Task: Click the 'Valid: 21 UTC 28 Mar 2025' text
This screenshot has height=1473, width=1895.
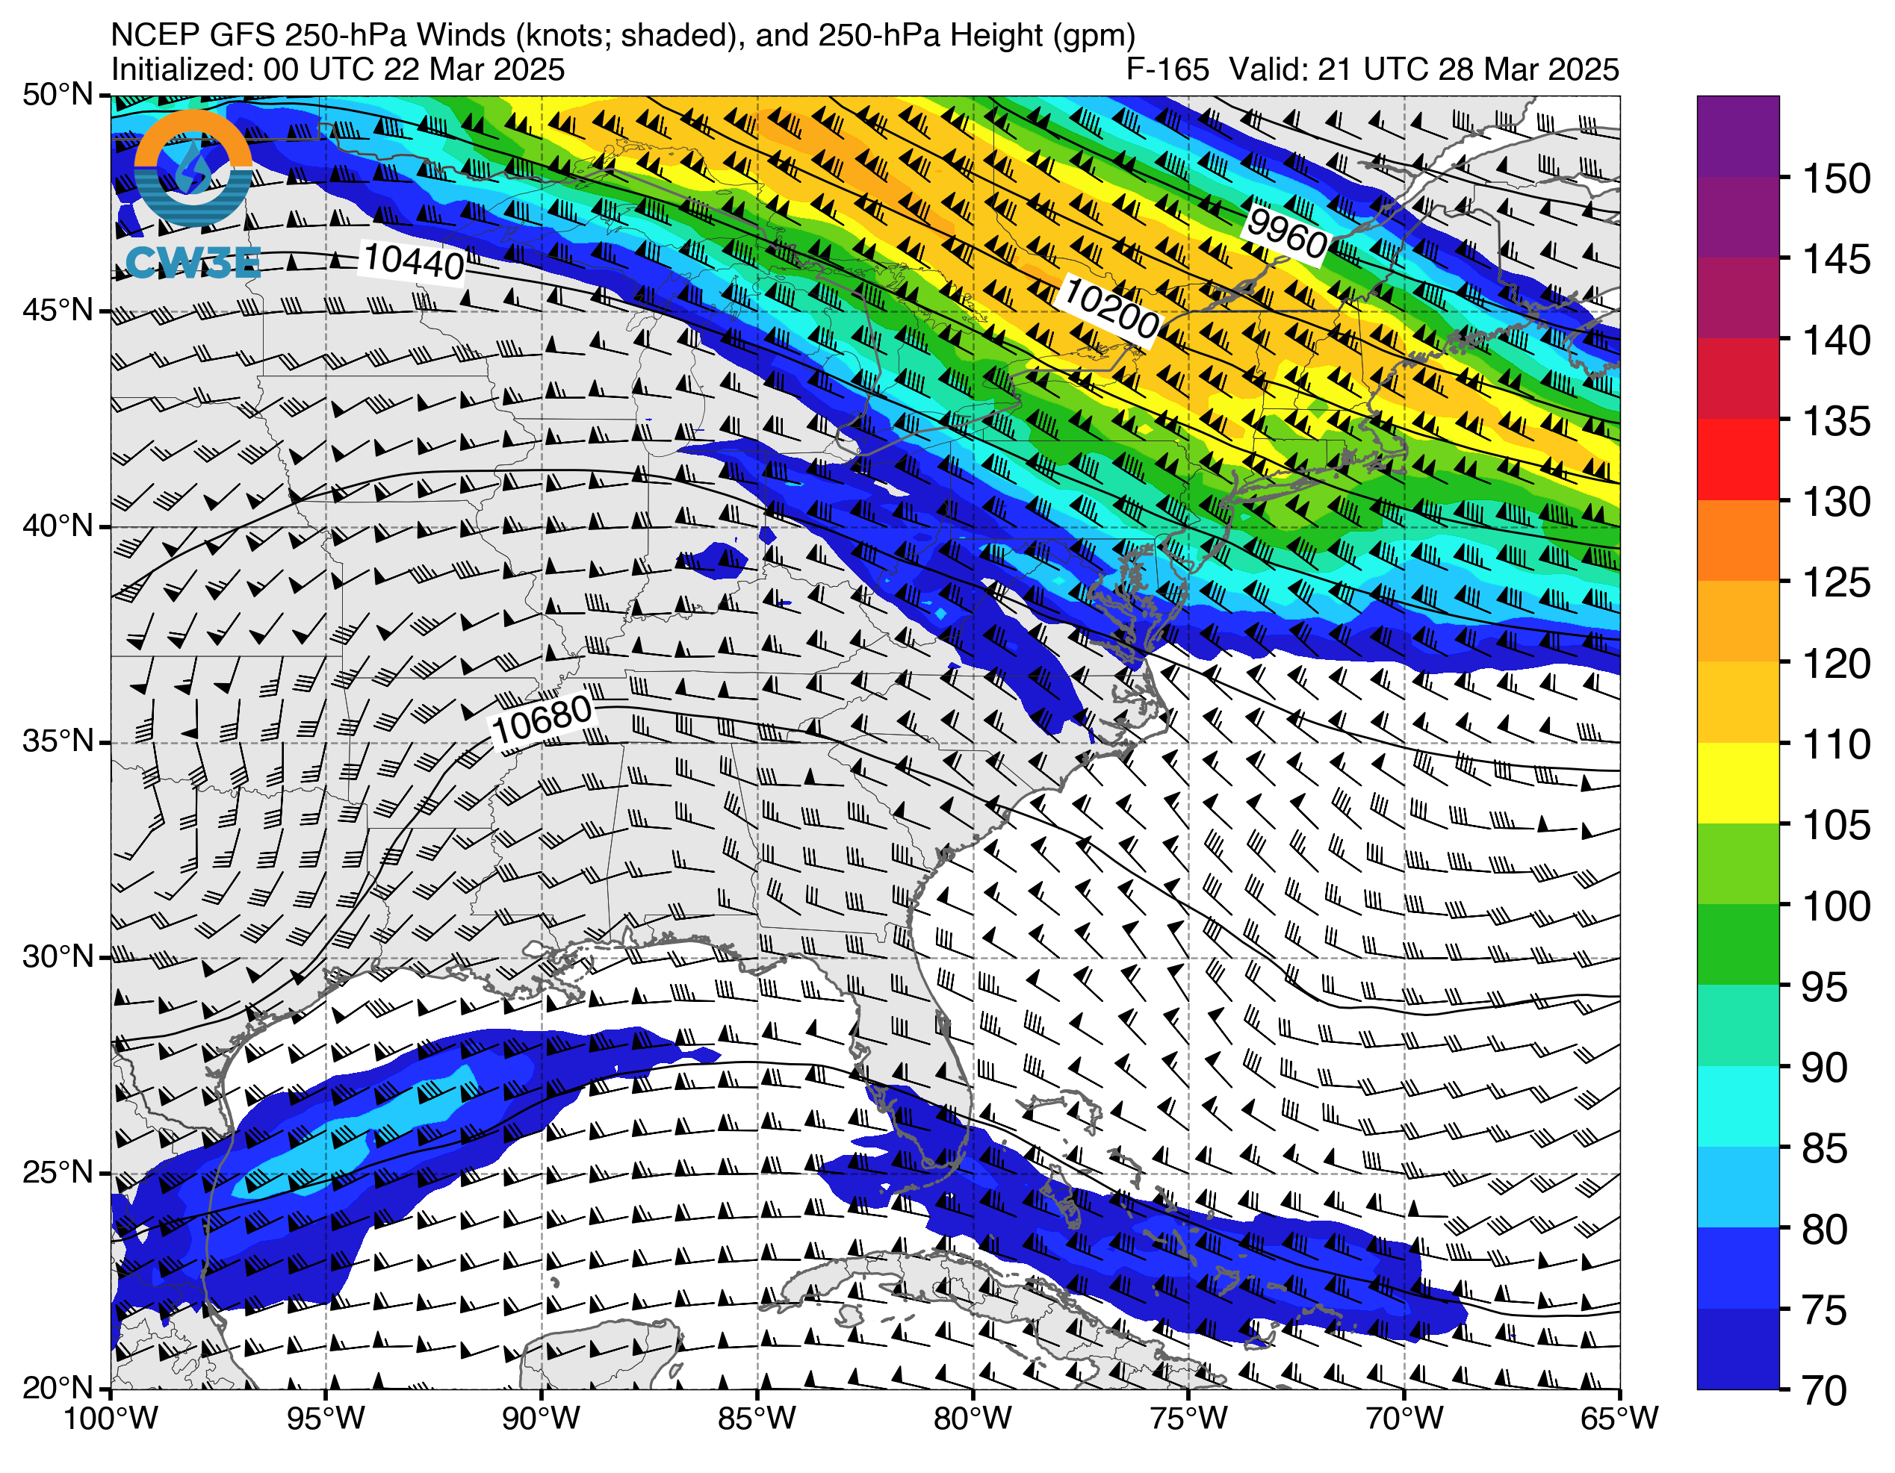Action: 1424,69
